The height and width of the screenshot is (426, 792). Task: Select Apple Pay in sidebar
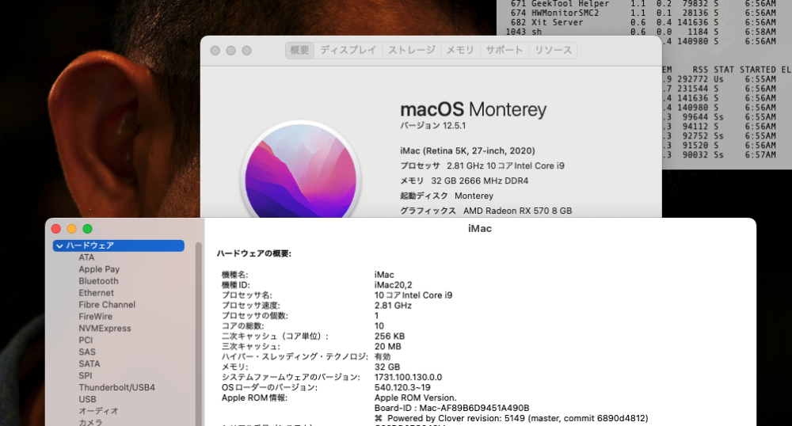point(99,269)
